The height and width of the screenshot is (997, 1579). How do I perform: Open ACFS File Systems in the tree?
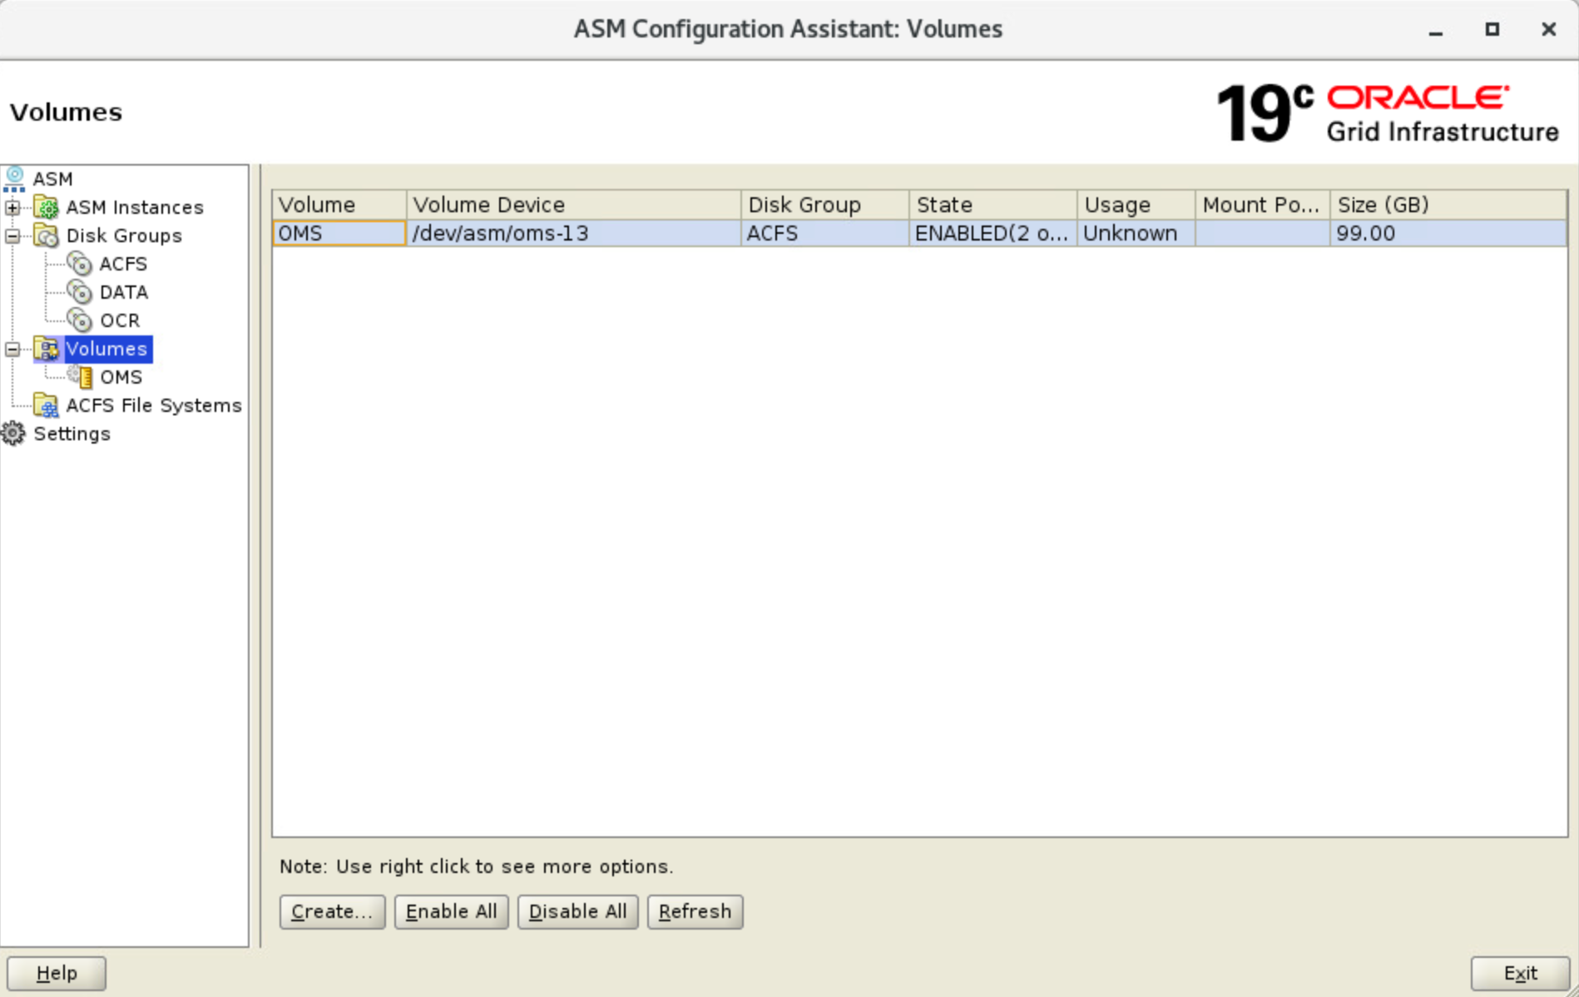tap(154, 405)
